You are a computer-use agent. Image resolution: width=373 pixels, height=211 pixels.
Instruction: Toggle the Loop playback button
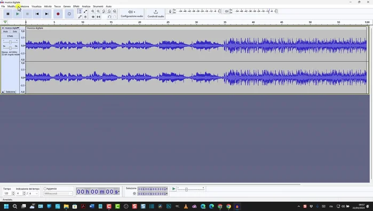(69, 14)
